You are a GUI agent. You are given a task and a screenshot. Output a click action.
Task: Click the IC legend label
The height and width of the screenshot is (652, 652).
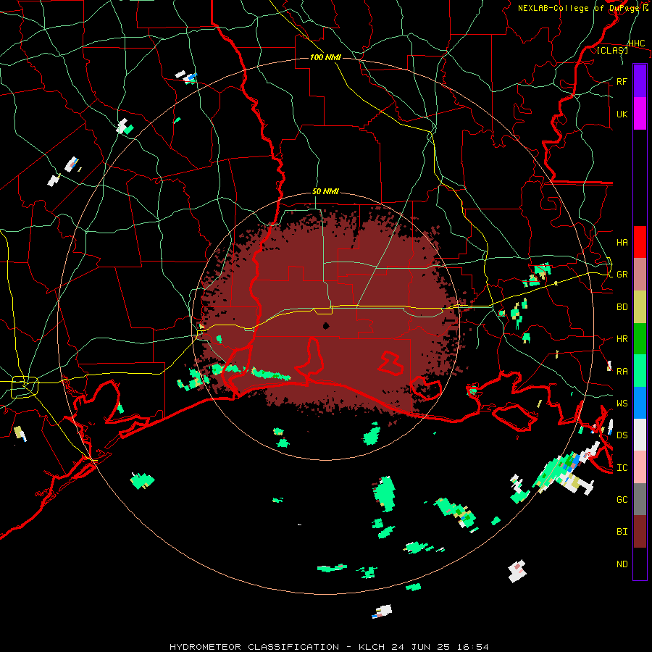(622, 468)
